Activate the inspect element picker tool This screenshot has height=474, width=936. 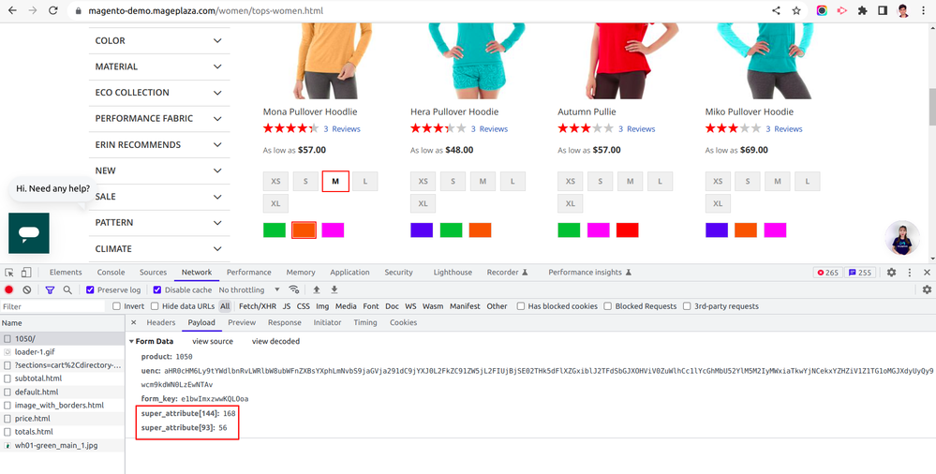click(x=9, y=273)
